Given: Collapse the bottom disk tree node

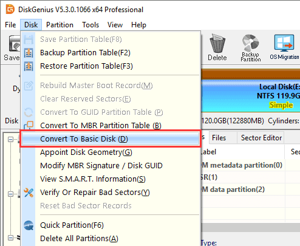Looking at the screenshot, I should pyautogui.click(x=10, y=237).
